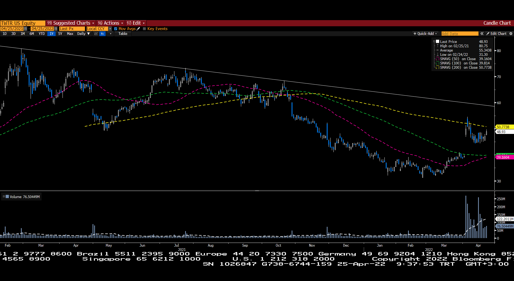The width and height of the screenshot is (514, 281).
Task: Open the Local CCY currency dropdown arrow
Action: click(110, 29)
